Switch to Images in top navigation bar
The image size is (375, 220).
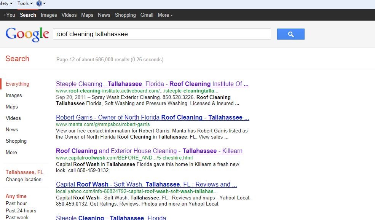49,15
